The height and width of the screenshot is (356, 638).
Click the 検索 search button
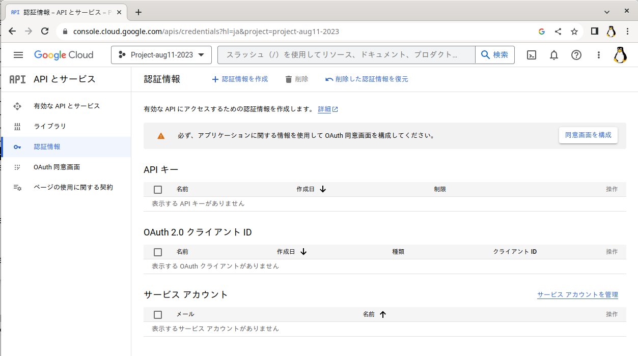coord(495,55)
